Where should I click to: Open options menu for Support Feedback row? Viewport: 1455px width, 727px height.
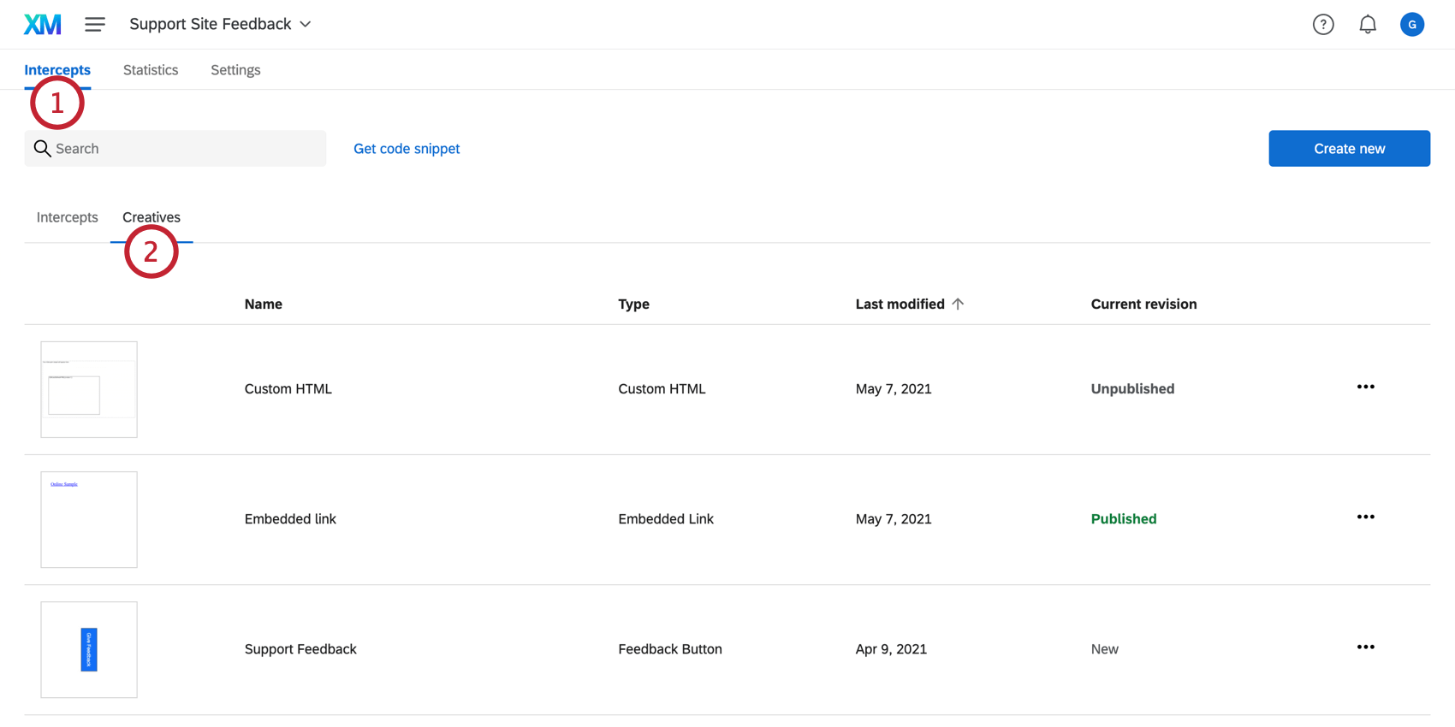coord(1365,647)
